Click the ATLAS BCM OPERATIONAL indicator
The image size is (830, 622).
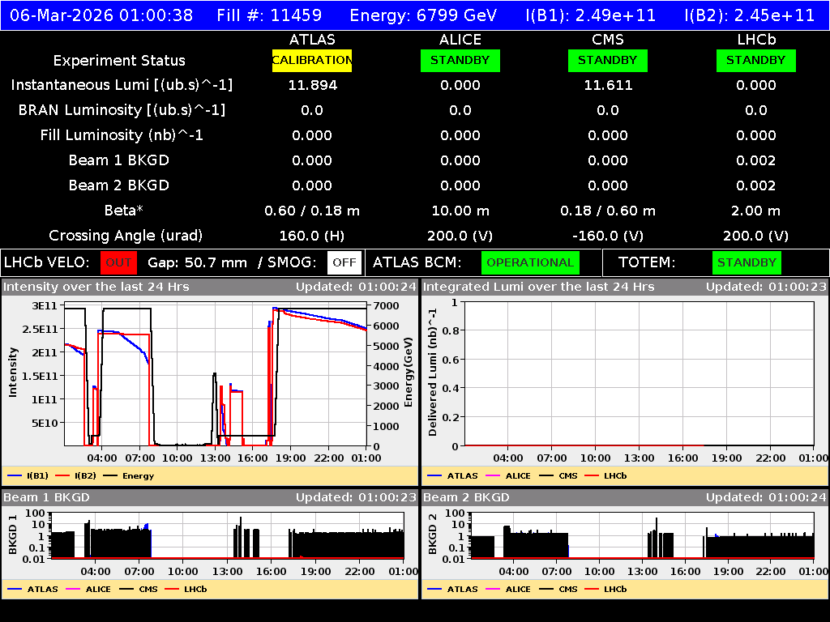coord(530,262)
